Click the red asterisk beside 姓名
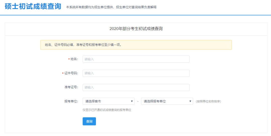Screen dimensions: 271x136 69,59
